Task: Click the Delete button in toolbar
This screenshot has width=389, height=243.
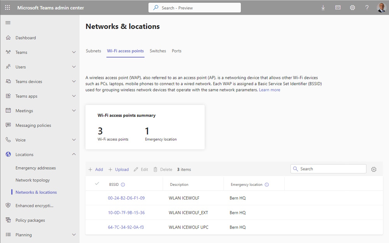Action: [x=163, y=170]
